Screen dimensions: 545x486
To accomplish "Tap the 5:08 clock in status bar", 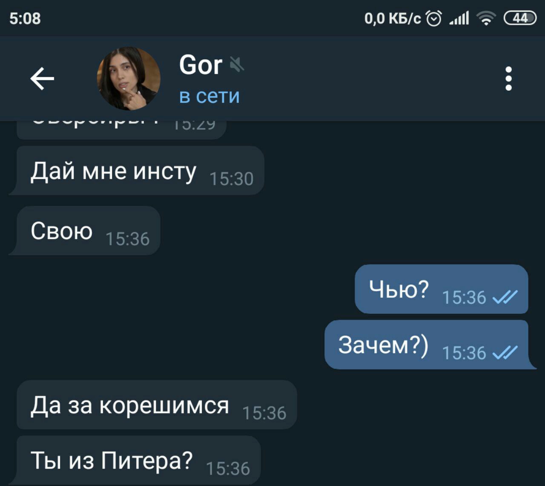I will (25, 18).
